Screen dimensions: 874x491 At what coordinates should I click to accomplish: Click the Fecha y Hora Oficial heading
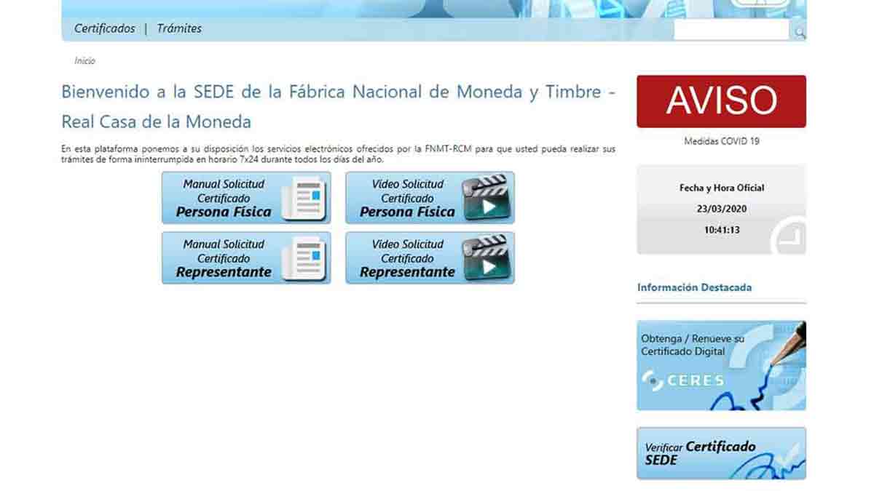click(x=721, y=188)
